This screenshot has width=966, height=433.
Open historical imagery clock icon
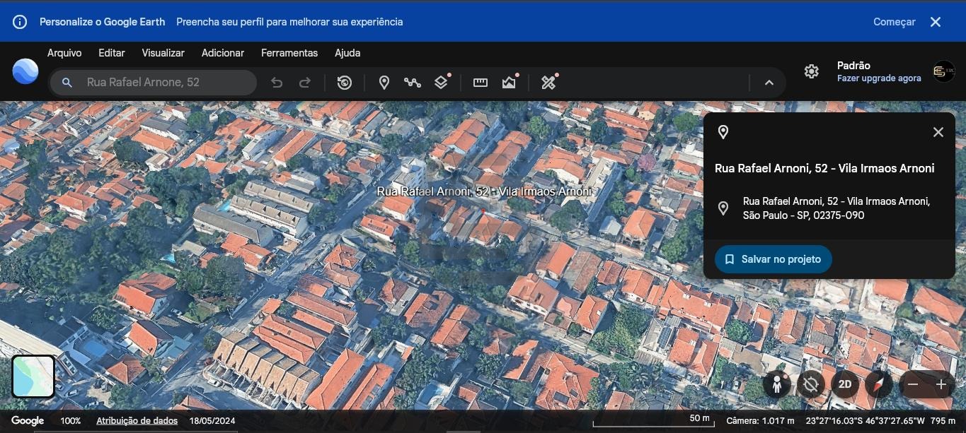345,83
